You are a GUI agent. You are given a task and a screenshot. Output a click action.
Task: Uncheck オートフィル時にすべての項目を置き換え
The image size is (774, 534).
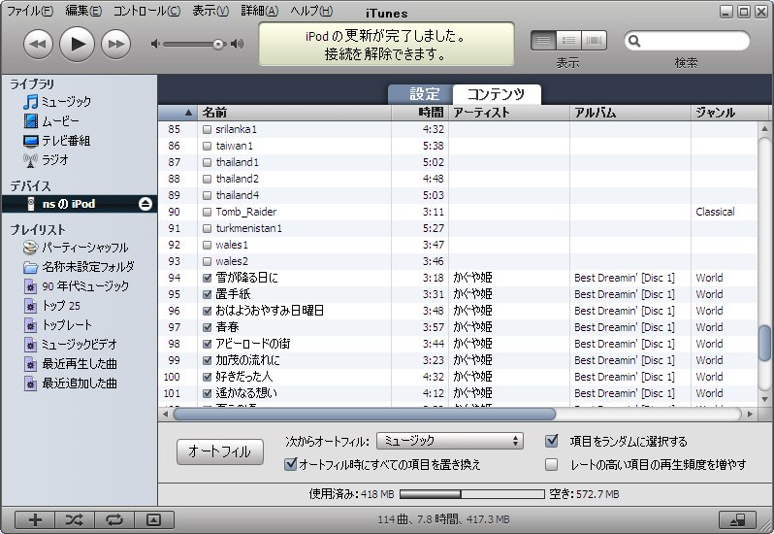point(291,464)
